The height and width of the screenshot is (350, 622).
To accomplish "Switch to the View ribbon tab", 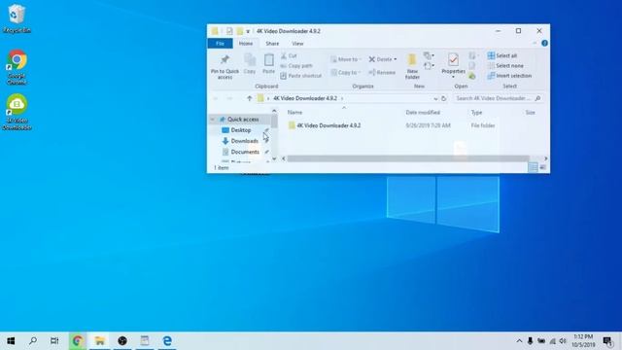I will coord(297,43).
